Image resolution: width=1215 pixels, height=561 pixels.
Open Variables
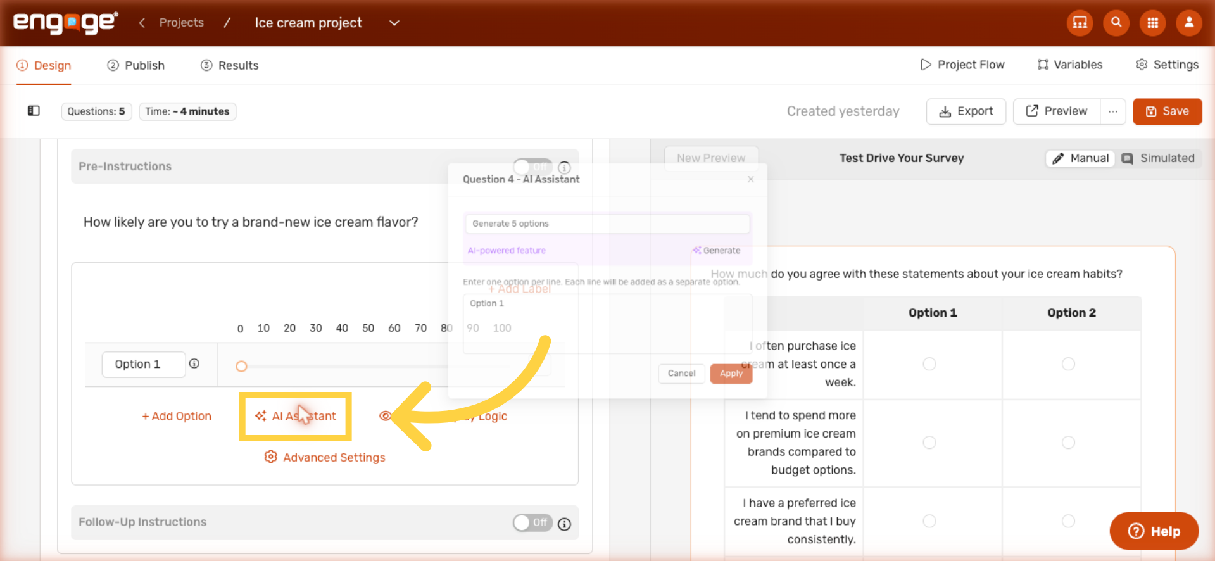tap(1070, 65)
